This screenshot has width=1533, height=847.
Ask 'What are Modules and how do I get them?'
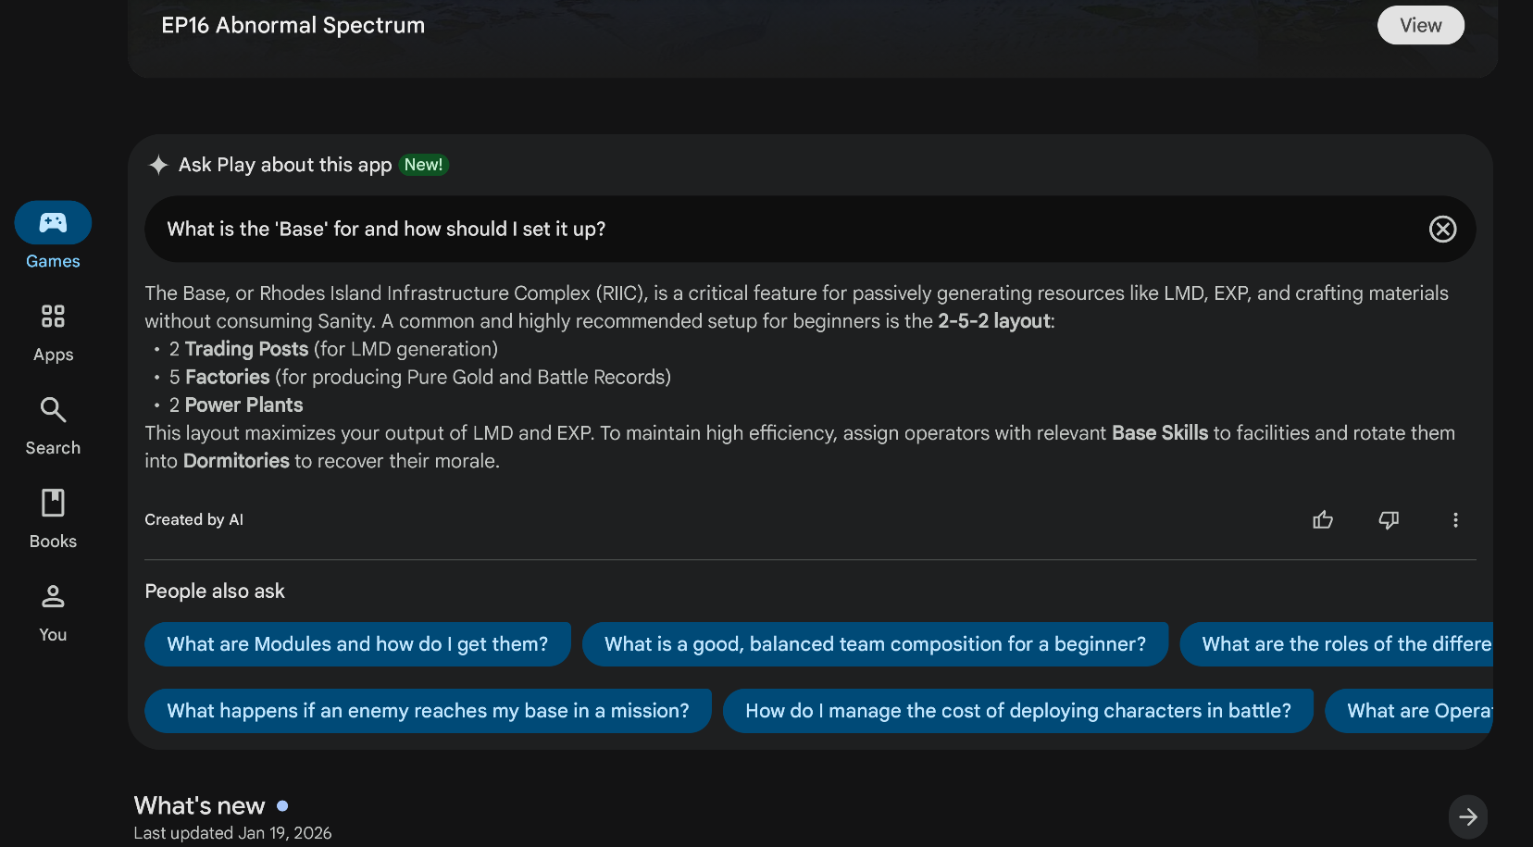[x=357, y=644]
